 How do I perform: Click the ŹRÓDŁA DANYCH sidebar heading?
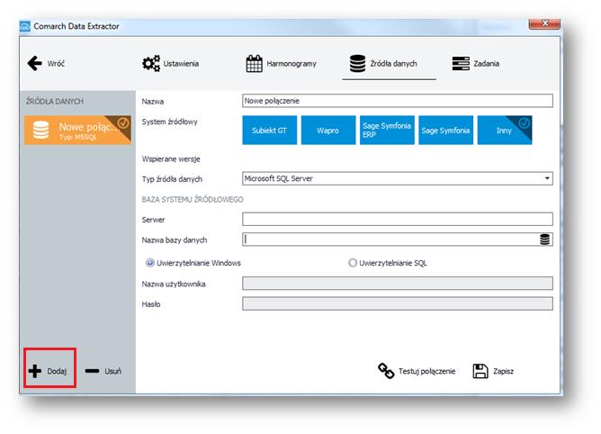54,102
